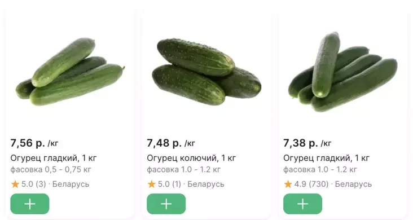
Task: Open the 4.9 (730) reviews rating
Action: coord(311,184)
